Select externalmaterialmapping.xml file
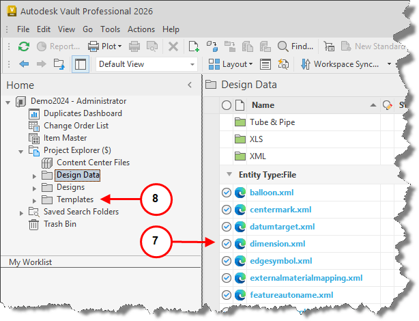The image size is (419, 321). (306, 278)
